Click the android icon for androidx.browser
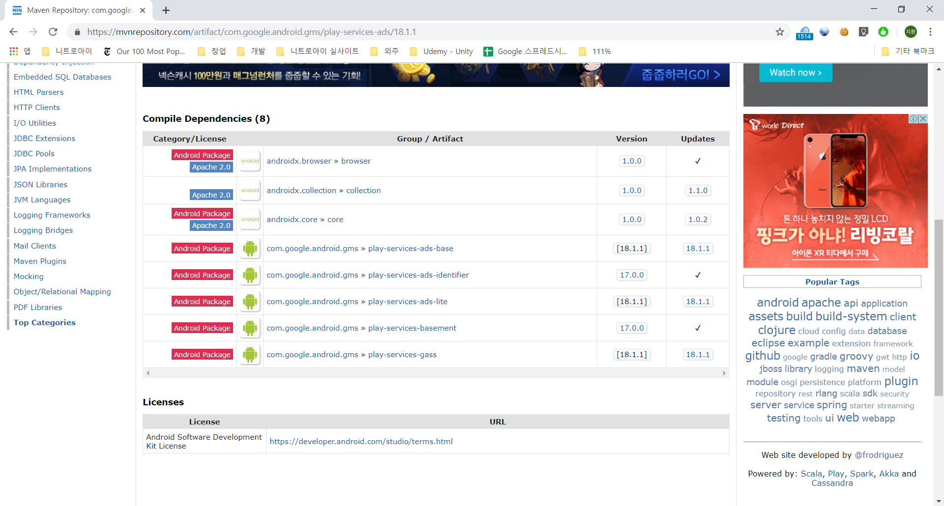Viewport: 944px width, 506px height. pyautogui.click(x=250, y=161)
